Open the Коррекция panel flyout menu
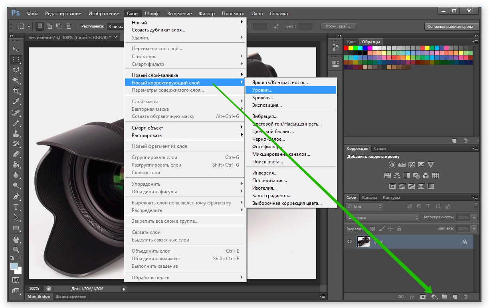Image resolution: width=489 pixels, height=308 pixels. [475, 148]
